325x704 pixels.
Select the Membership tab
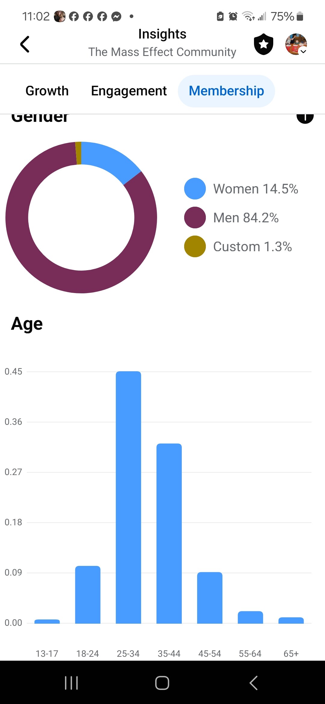[226, 91]
